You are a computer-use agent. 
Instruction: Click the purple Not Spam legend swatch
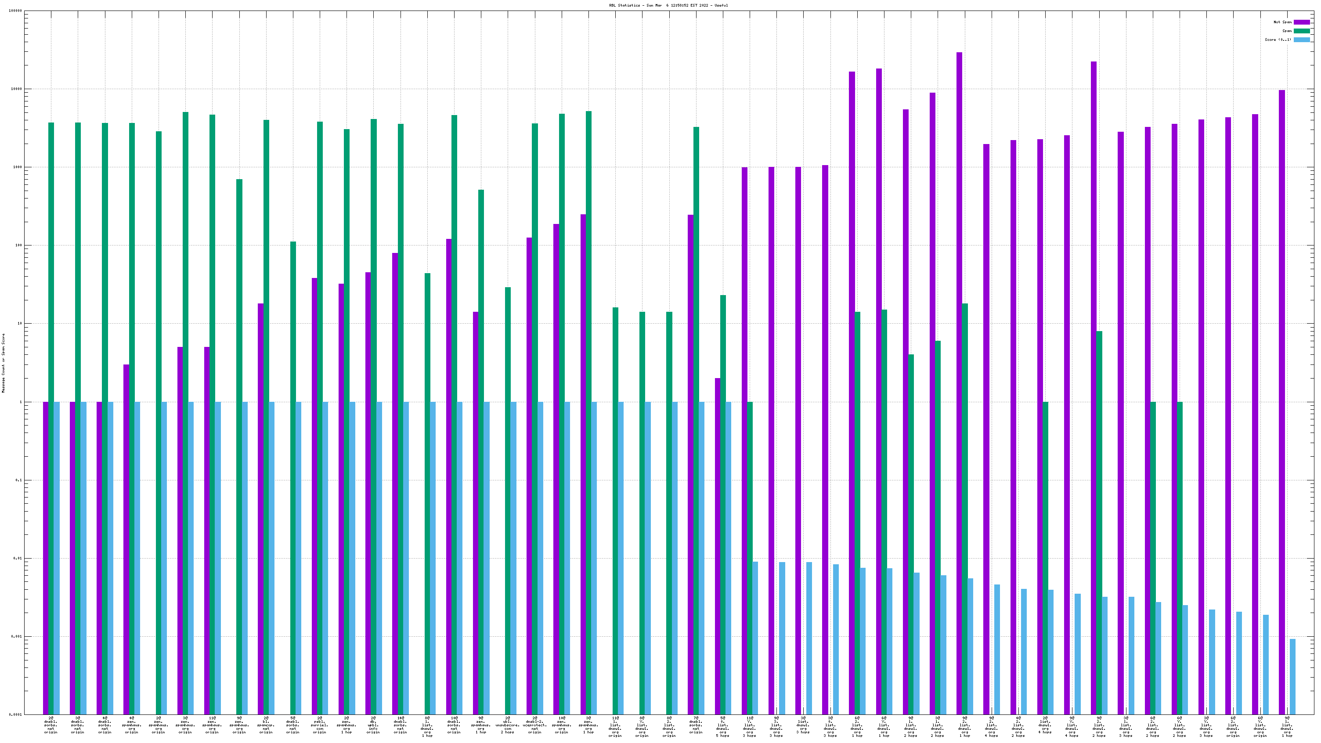click(1302, 22)
